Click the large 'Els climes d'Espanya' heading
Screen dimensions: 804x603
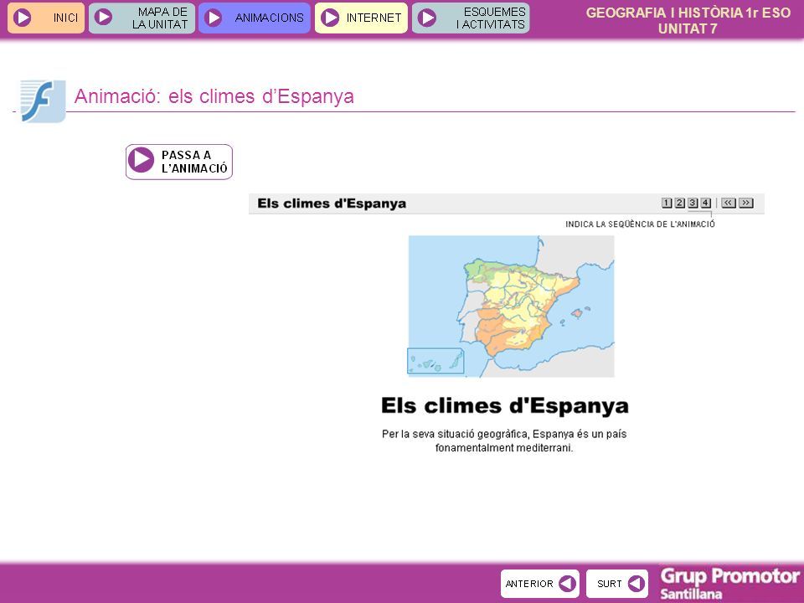(505, 405)
